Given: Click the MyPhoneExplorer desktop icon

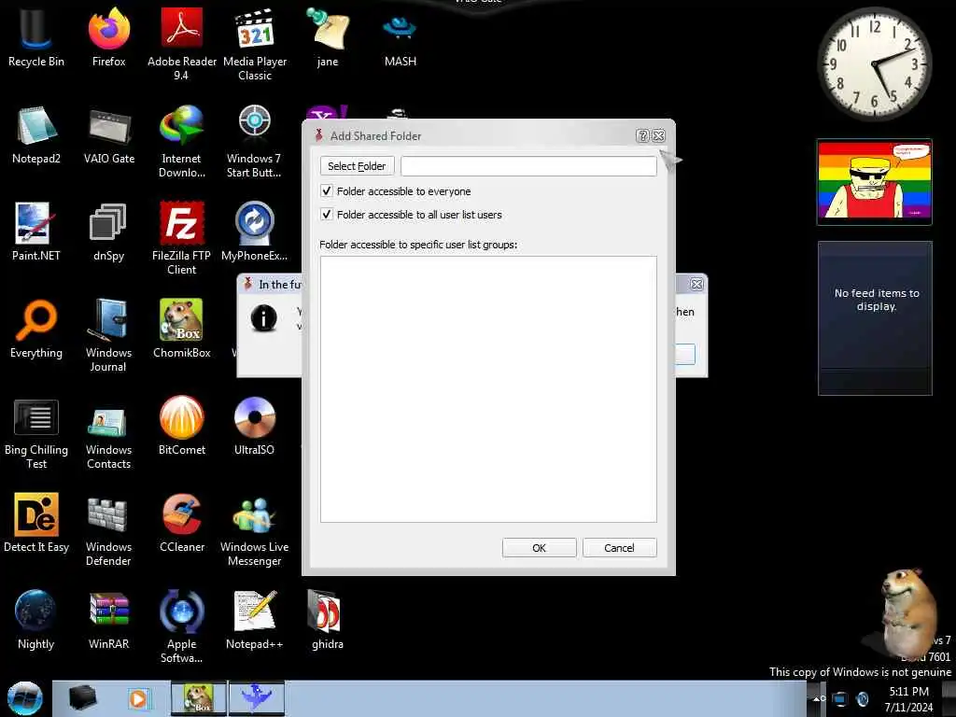Looking at the screenshot, I should coord(255,232).
